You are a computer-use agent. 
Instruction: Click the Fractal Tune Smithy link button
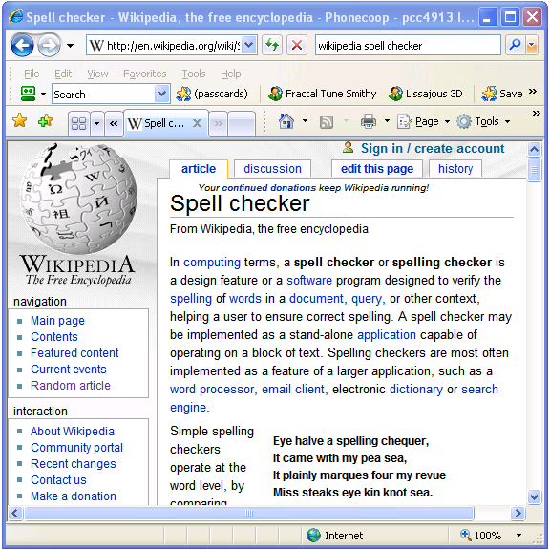tap(322, 94)
